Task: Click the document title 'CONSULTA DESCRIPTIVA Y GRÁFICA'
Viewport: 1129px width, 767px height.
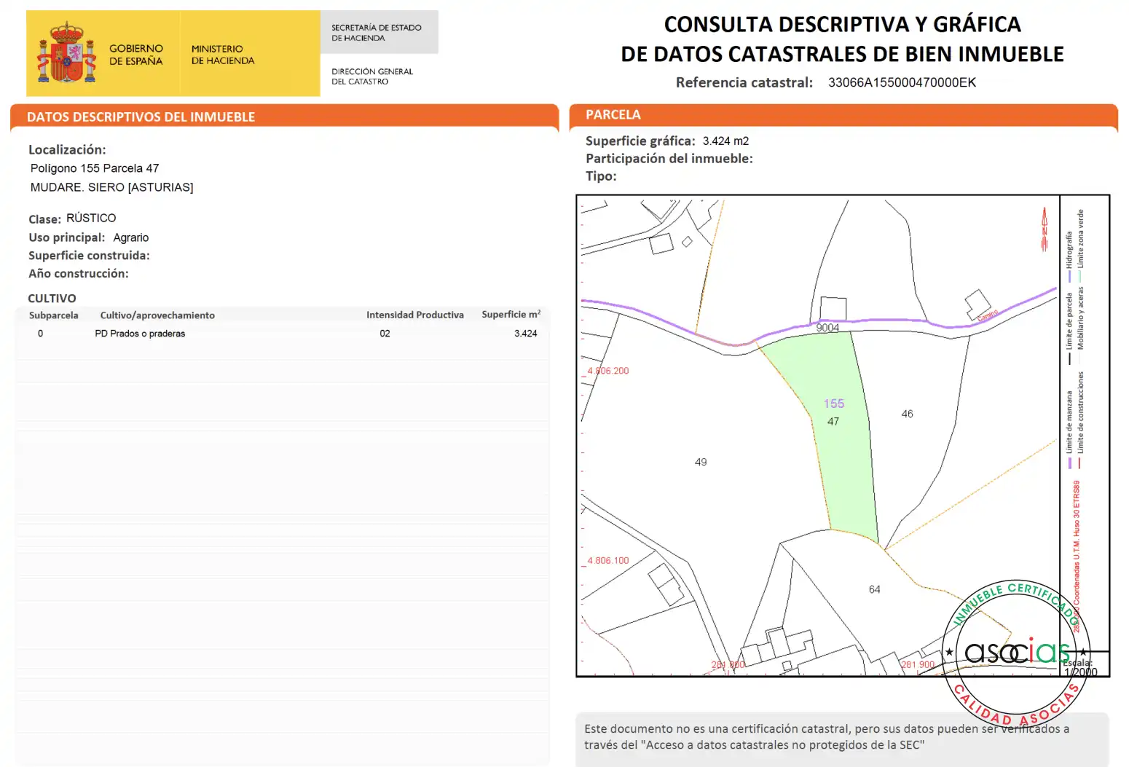Action: tap(843, 24)
